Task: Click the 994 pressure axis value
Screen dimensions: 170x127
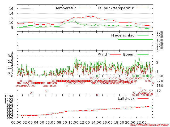Action: [10, 112]
